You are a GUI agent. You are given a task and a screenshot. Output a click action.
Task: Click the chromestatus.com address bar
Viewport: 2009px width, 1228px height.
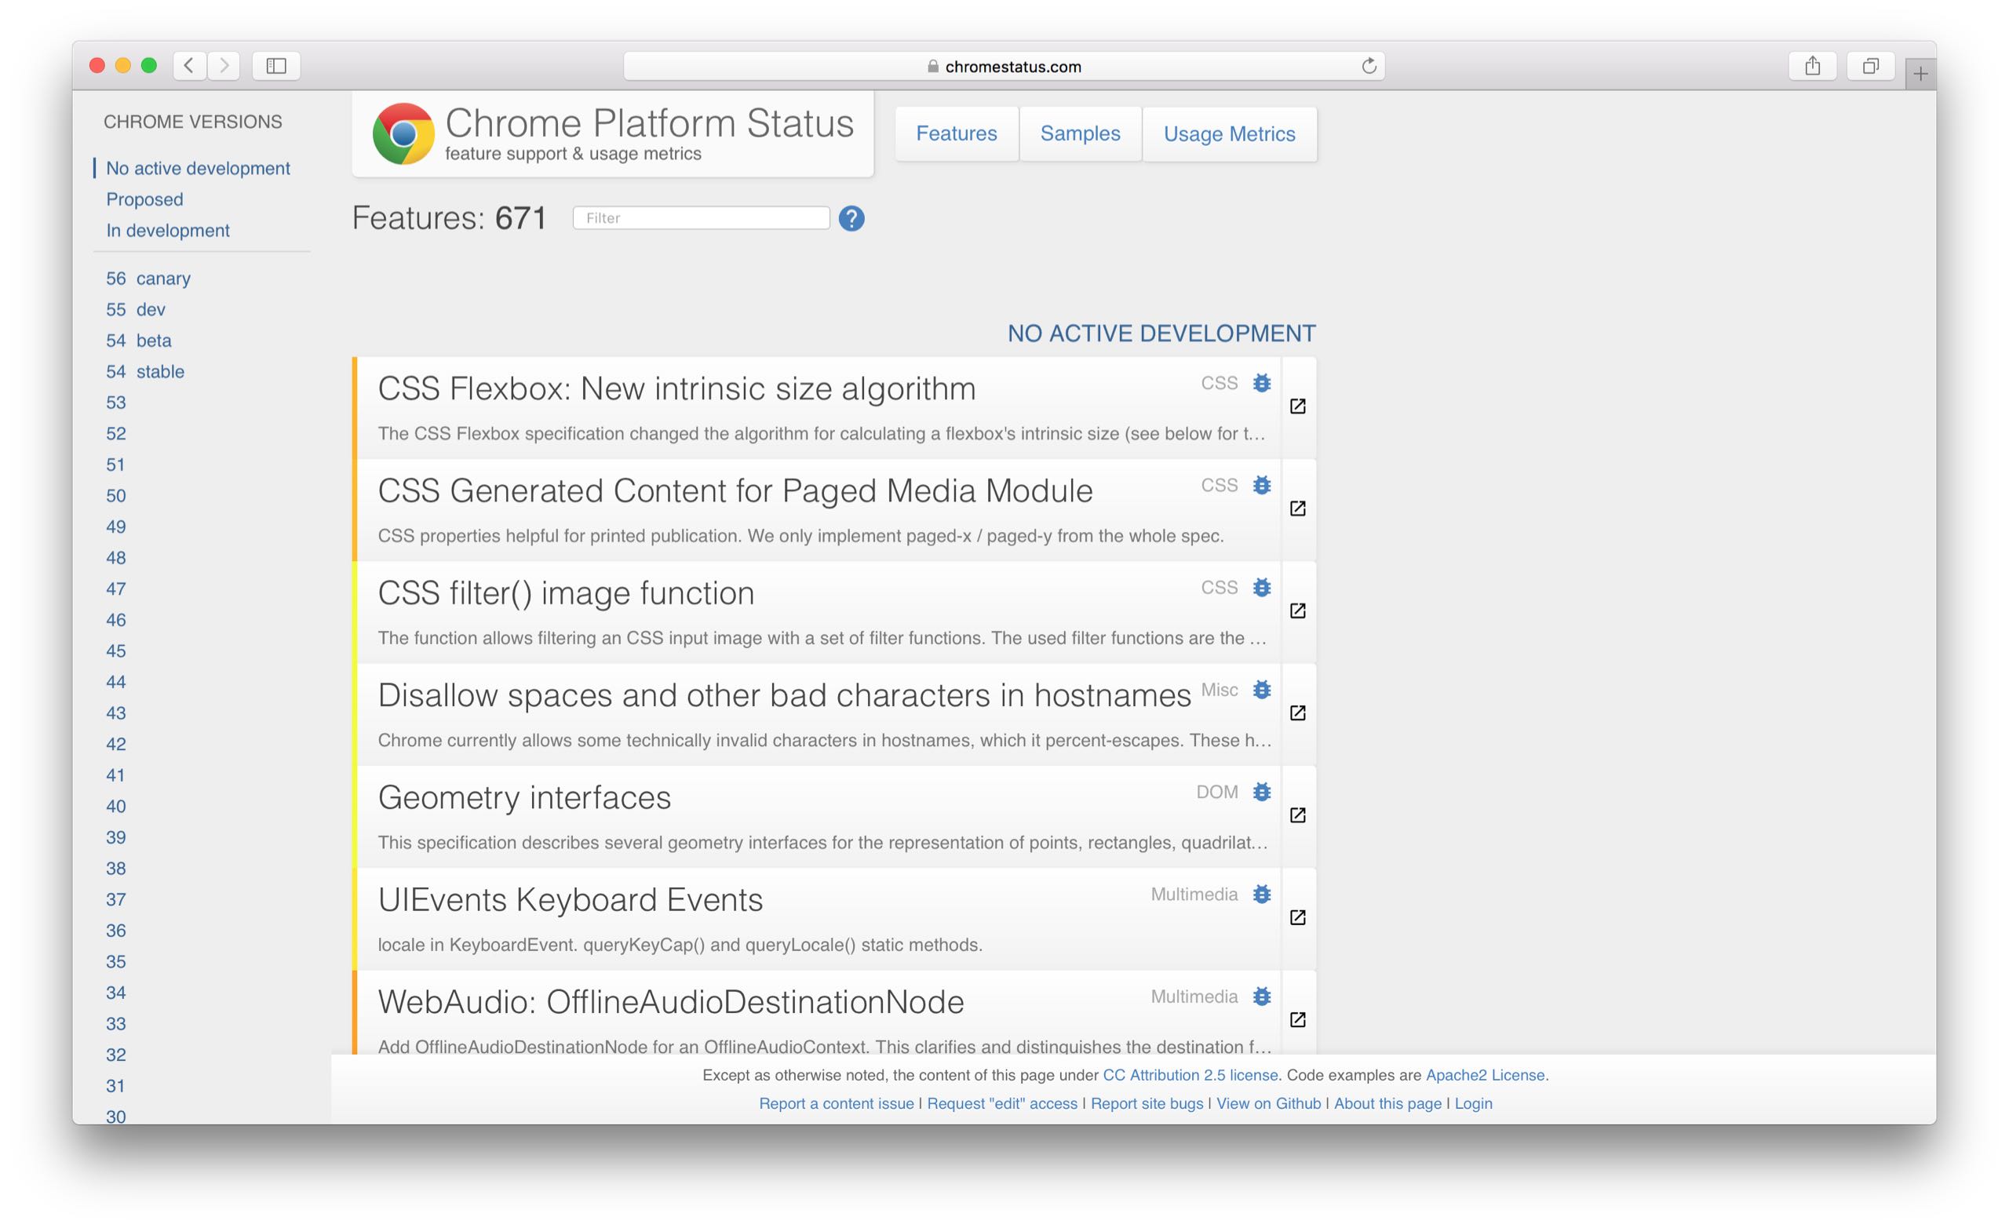point(1004,66)
